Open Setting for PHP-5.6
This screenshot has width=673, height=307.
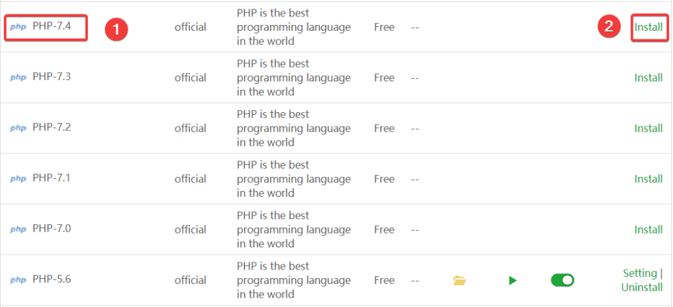(x=639, y=273)
